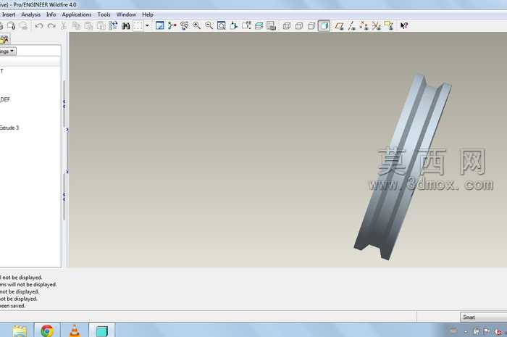Open the Applications menu
507x337 pixels.
(77, 14)
